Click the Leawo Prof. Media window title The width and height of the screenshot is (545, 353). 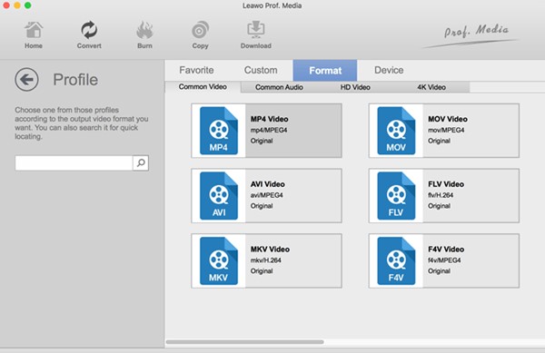272,5
